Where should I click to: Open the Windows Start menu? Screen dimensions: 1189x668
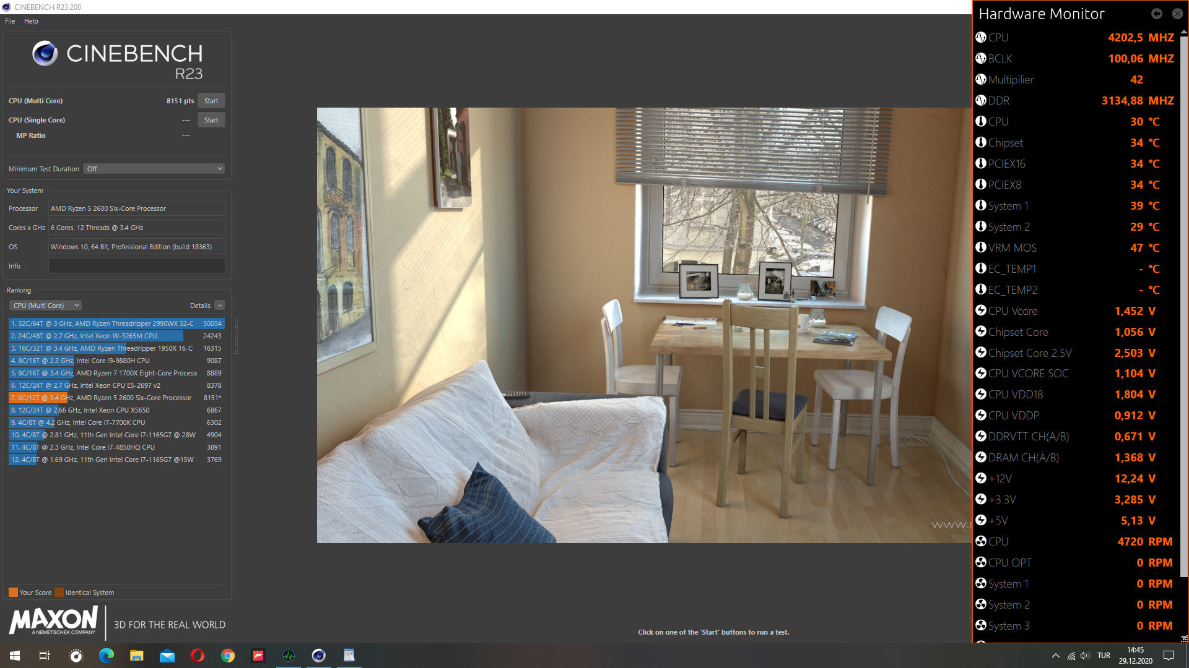pyautogui.click(x=15, y=656)
